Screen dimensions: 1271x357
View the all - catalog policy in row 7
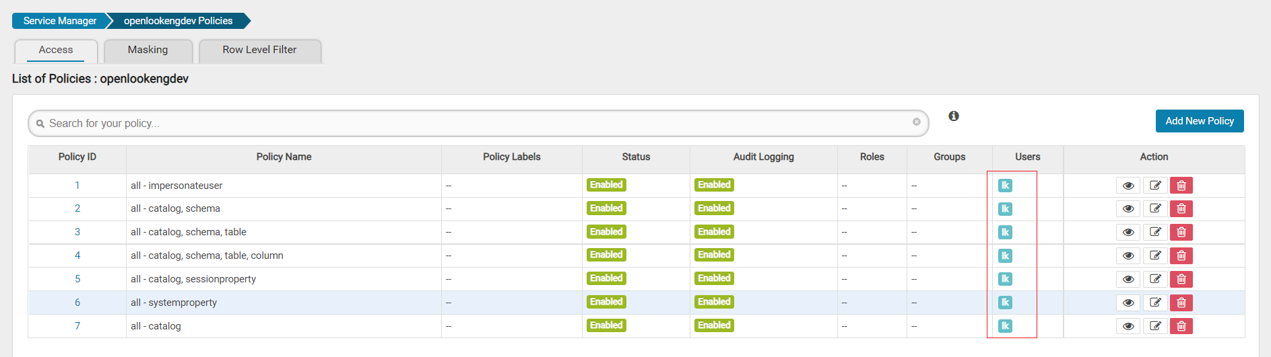point(1128,326)
